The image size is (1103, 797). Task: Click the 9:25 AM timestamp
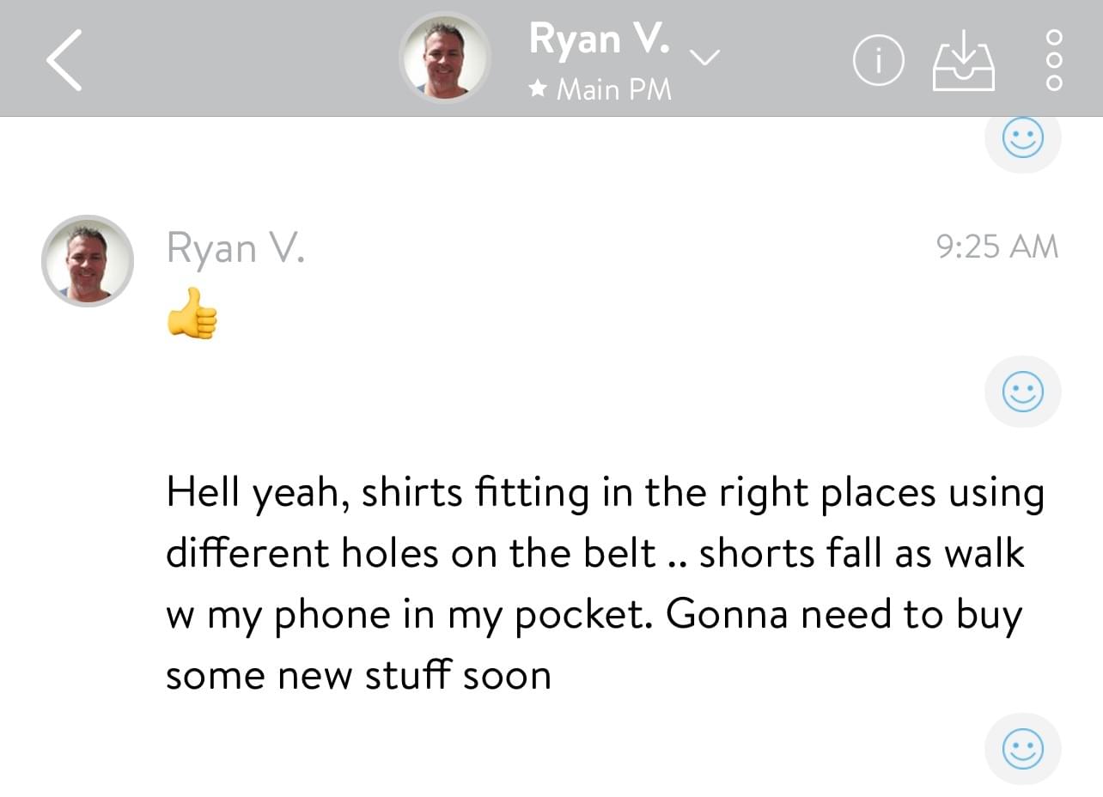(x=996, y=247)
